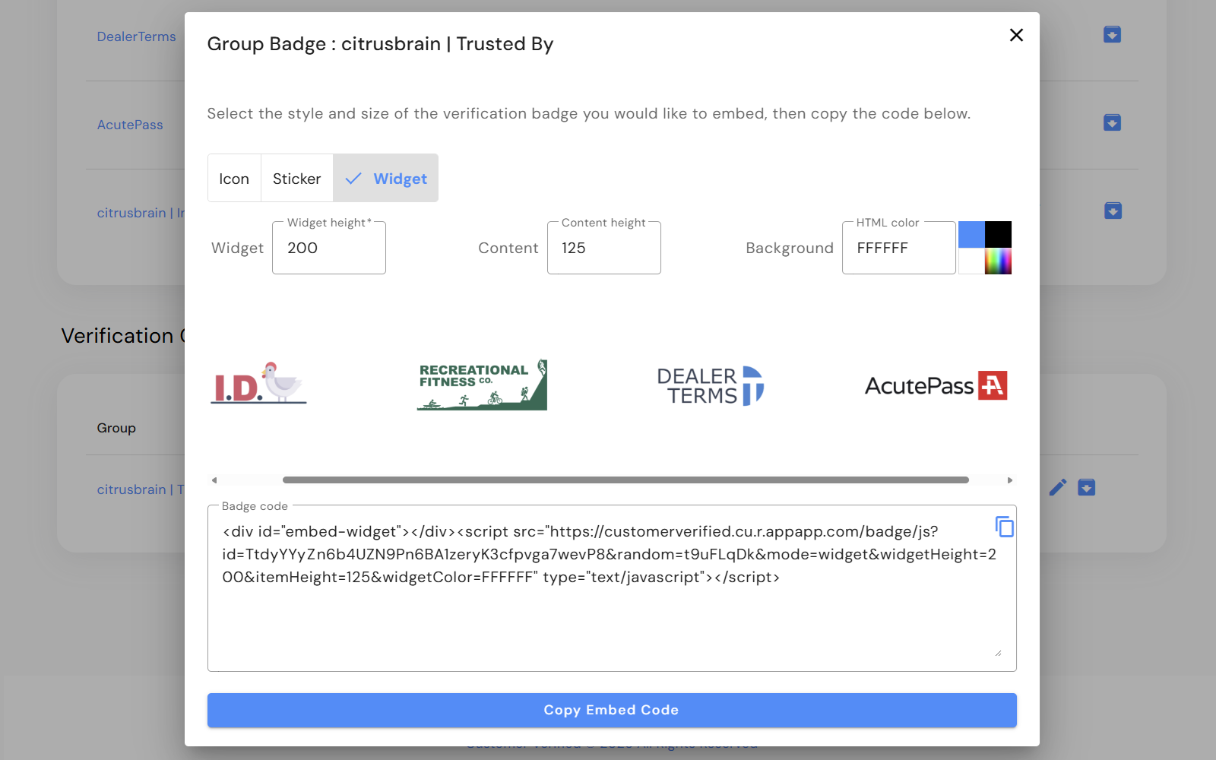Image resolution: width=1216 pixels, height=760 pixels.
Task: Click inside the Badge code text area
Action: [612, 588]
